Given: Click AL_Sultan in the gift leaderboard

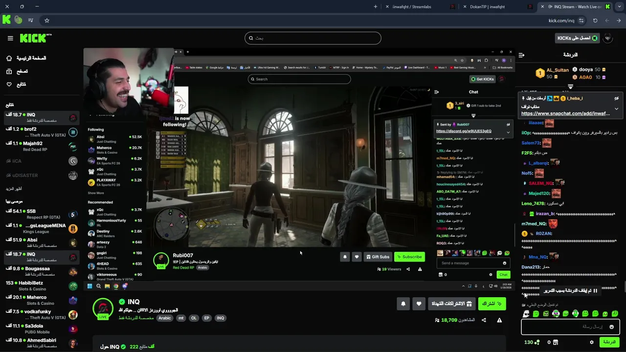Looking at the screenshot, I should click(557, 70).
